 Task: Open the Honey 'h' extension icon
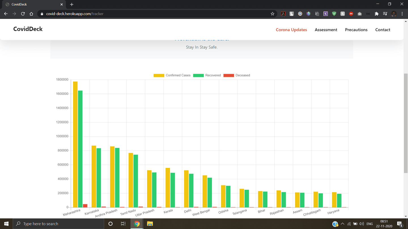pos(343,14)
